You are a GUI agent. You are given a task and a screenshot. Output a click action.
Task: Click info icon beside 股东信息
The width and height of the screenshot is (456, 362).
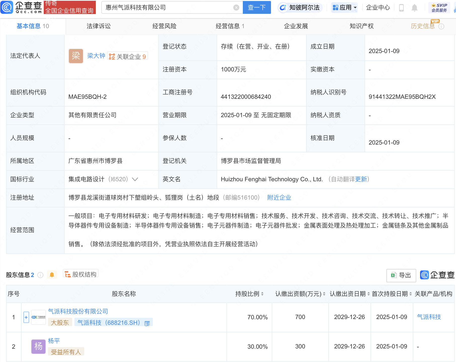(x=40, y=275)
